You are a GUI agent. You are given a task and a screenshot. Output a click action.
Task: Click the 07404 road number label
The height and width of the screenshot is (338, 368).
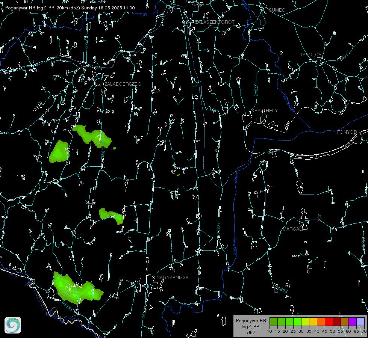pos(86,42)
